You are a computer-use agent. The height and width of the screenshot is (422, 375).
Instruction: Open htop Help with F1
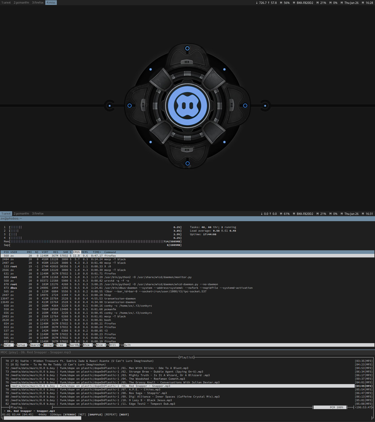click(7, 345)
